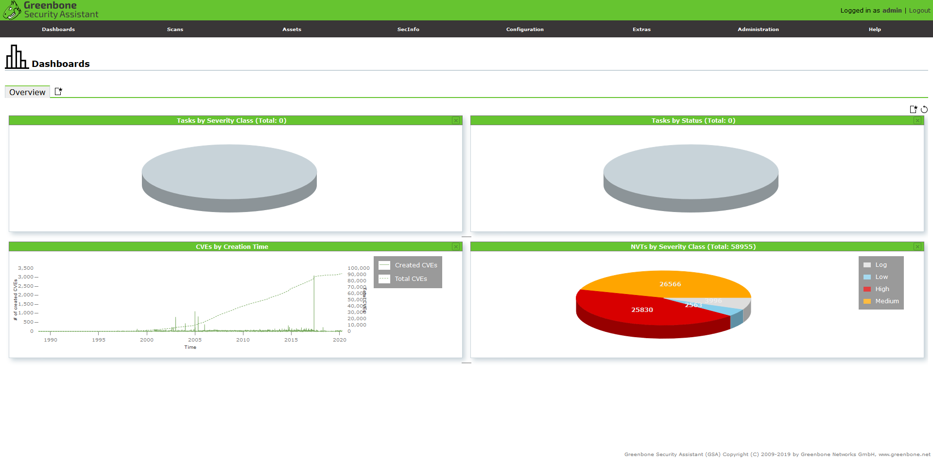Add new dashboard icon beside Overview tab
The width and height of the screenshot is (933, 458).
coord(58,91)
